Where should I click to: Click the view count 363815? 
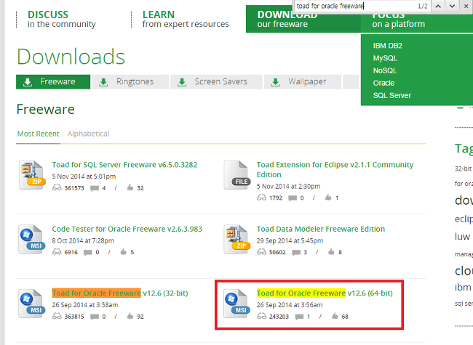[x=74, y=317]
